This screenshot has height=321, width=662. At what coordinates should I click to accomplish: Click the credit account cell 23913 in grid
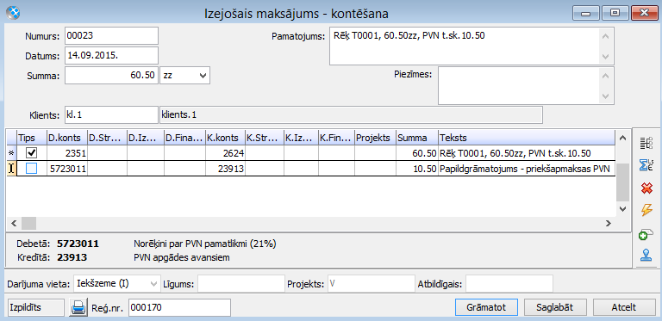click(x=225, y=169)
